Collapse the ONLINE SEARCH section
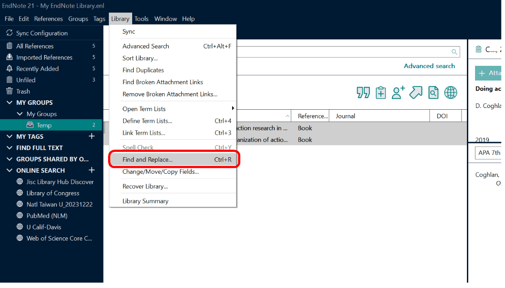Viewport: 505px width, 288px height. 9,170
